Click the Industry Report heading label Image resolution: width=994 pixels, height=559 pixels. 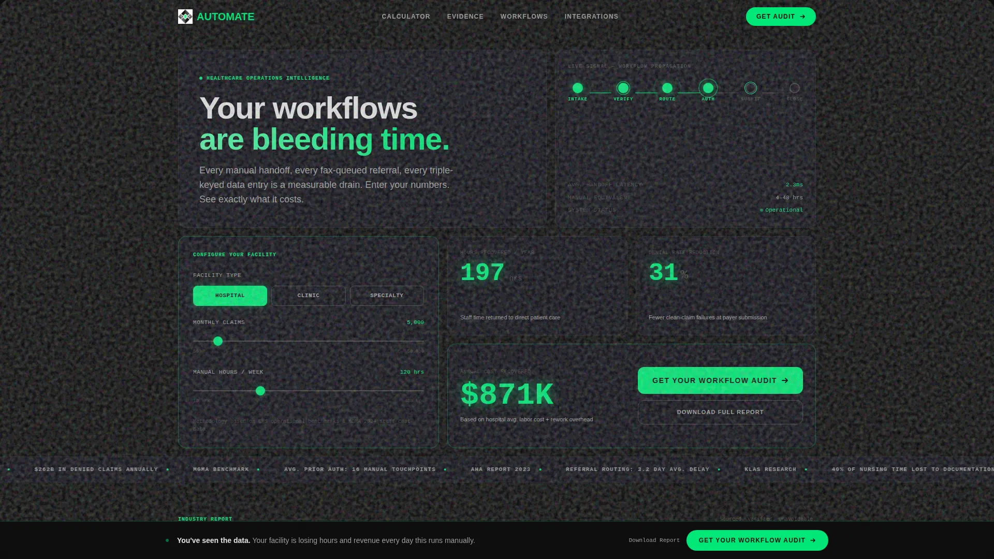(205, 519)
